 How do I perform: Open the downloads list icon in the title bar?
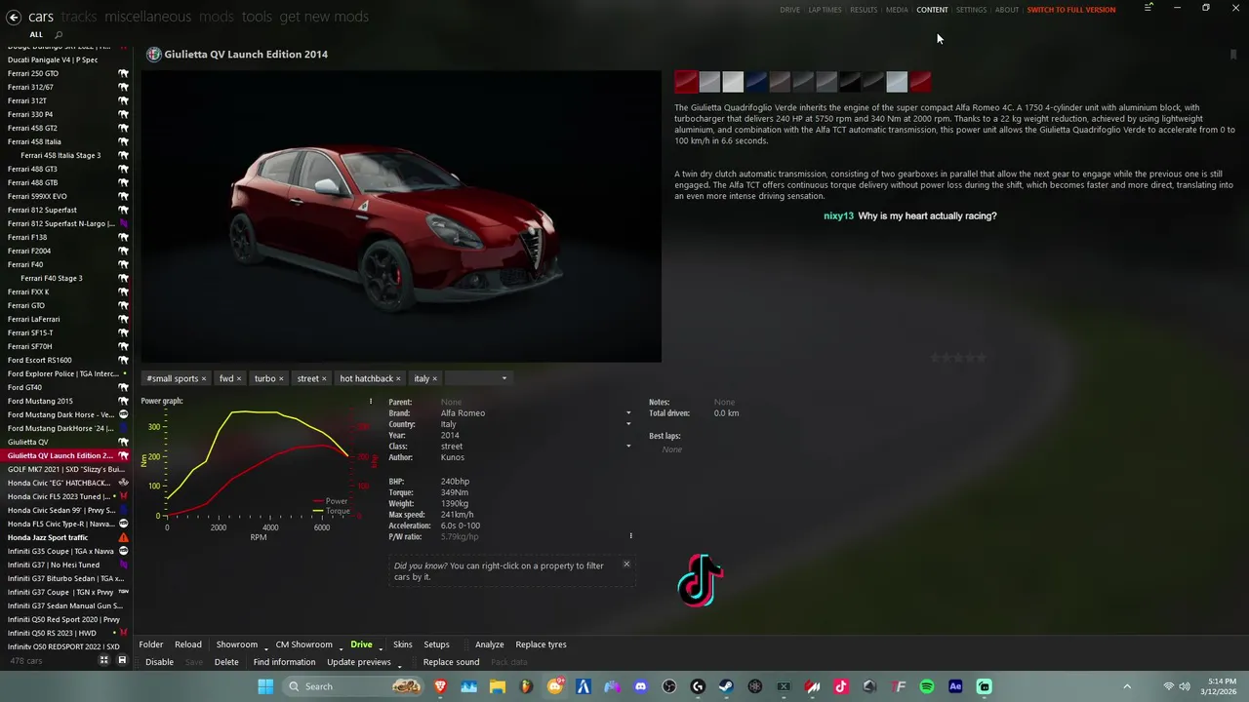[x=1148, y=8]
